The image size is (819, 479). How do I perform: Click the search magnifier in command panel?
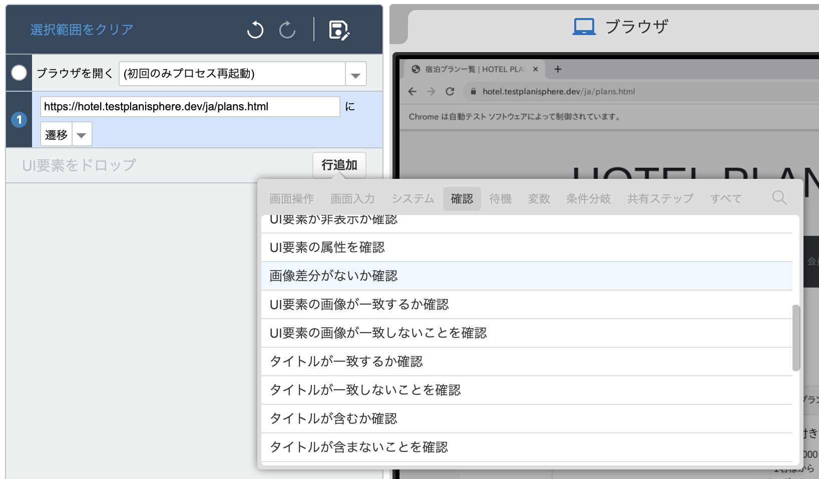[779, 197]
